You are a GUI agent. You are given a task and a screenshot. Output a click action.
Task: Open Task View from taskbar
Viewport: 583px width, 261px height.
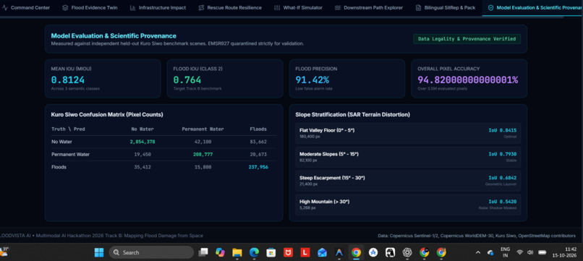tap(203, 252)
